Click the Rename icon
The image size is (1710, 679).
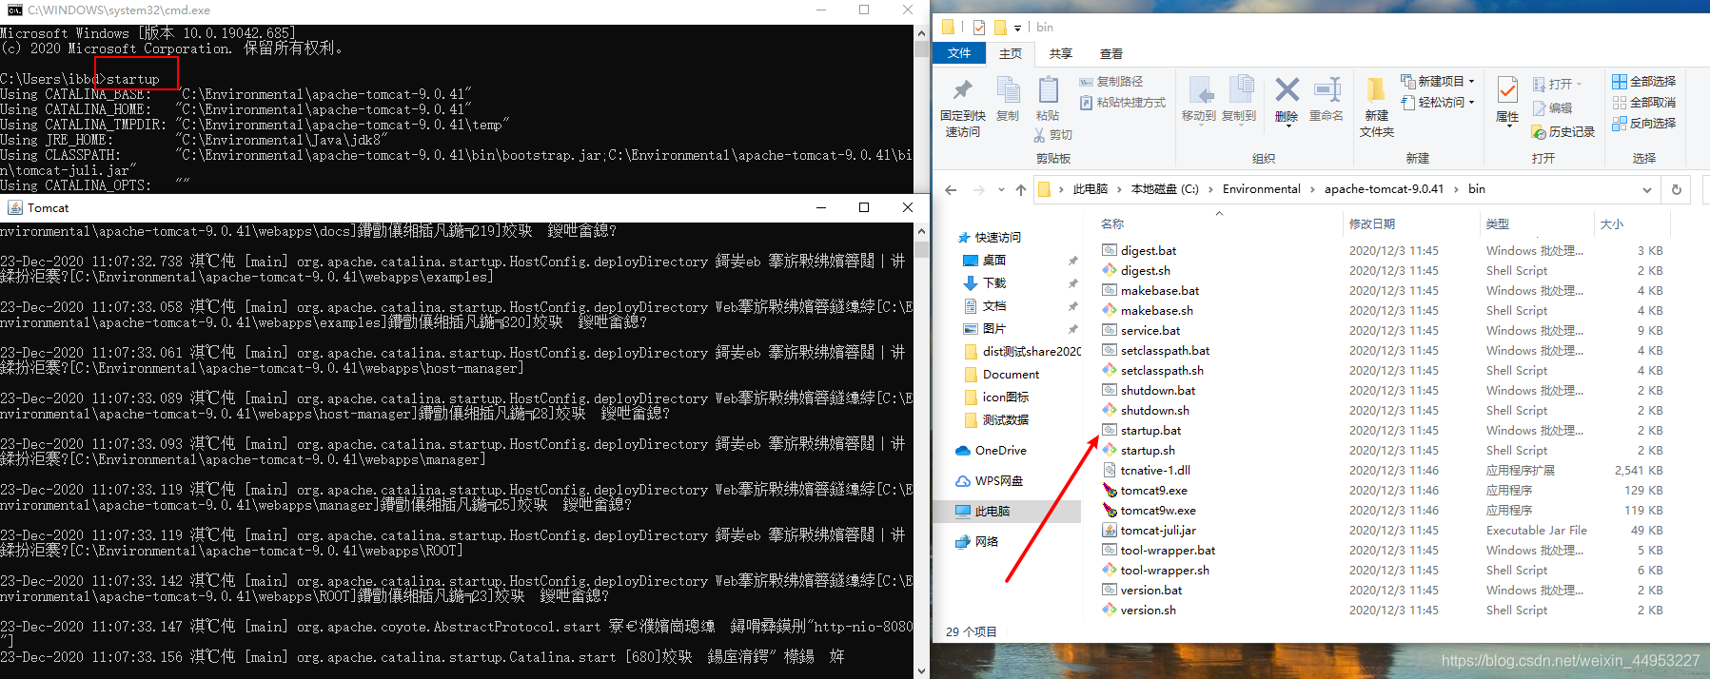click(x=1327, y=90)
